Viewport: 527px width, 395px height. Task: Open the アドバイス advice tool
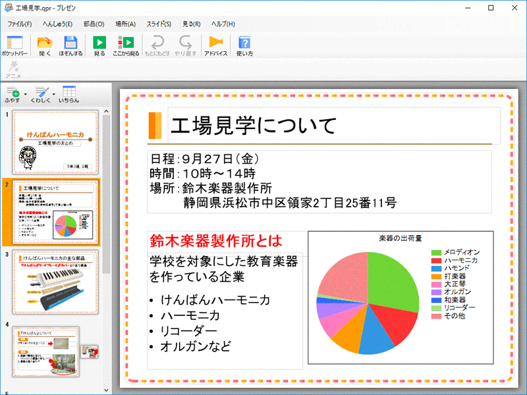pos(216,45)
